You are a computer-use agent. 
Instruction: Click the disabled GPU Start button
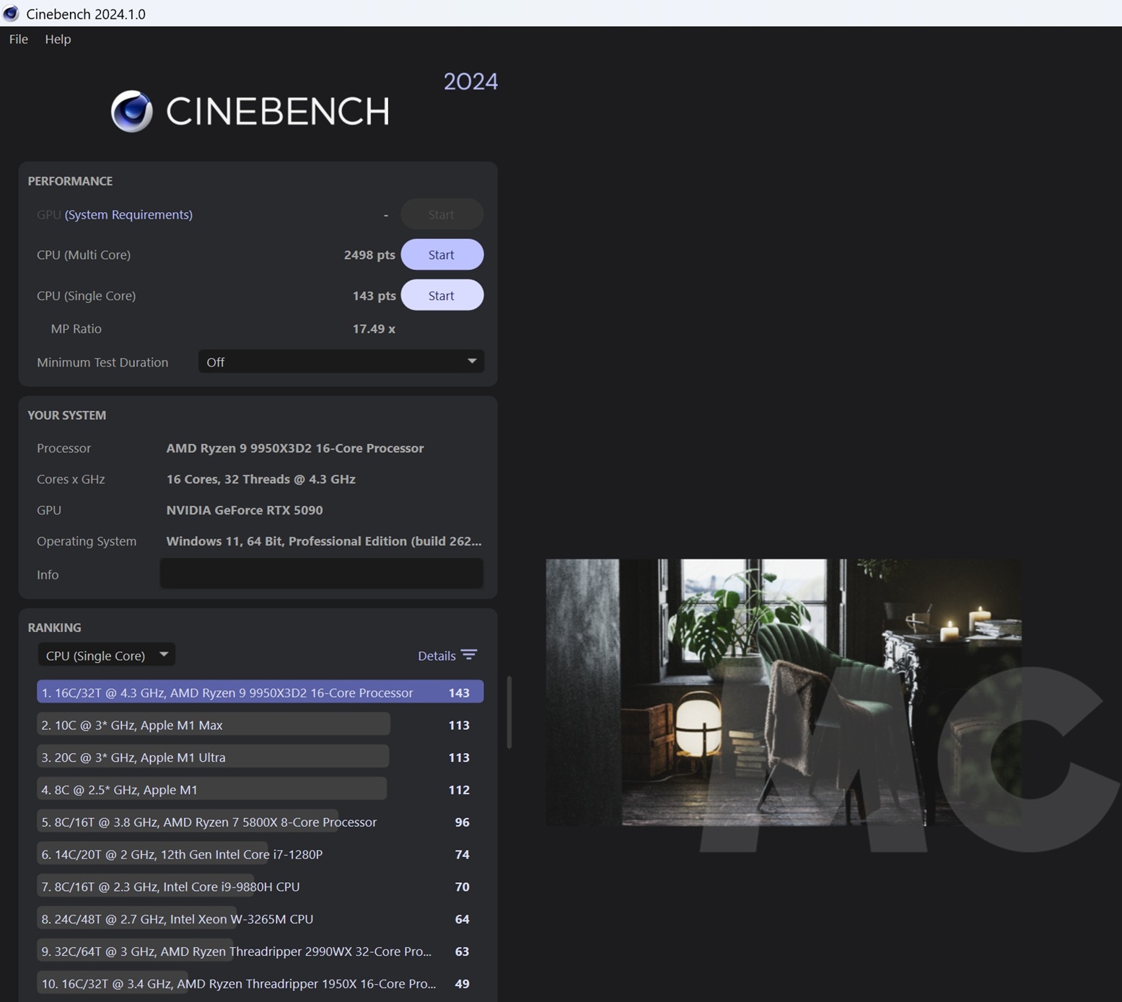(442, 214)
